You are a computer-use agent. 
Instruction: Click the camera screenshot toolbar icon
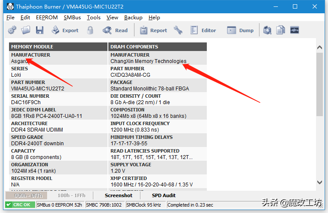(267, 30)
